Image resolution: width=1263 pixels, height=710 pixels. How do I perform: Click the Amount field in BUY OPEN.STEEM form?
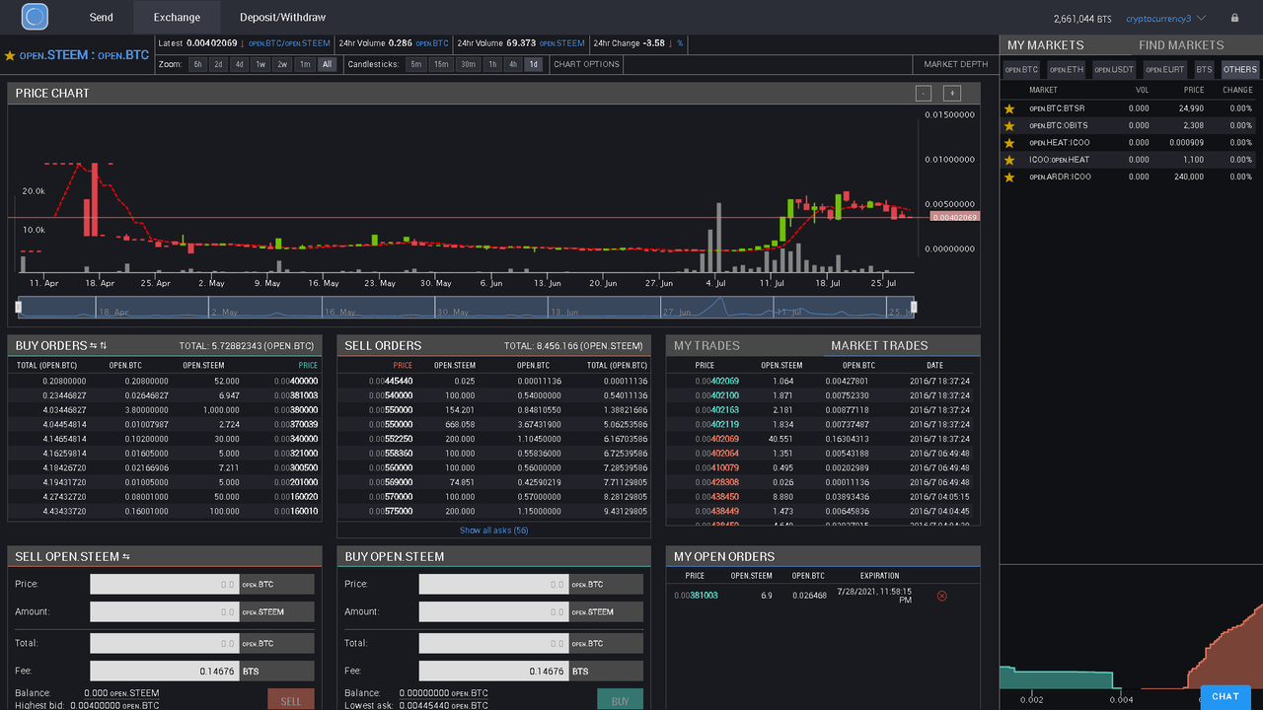pyautogui.click(x=493, y=612)
